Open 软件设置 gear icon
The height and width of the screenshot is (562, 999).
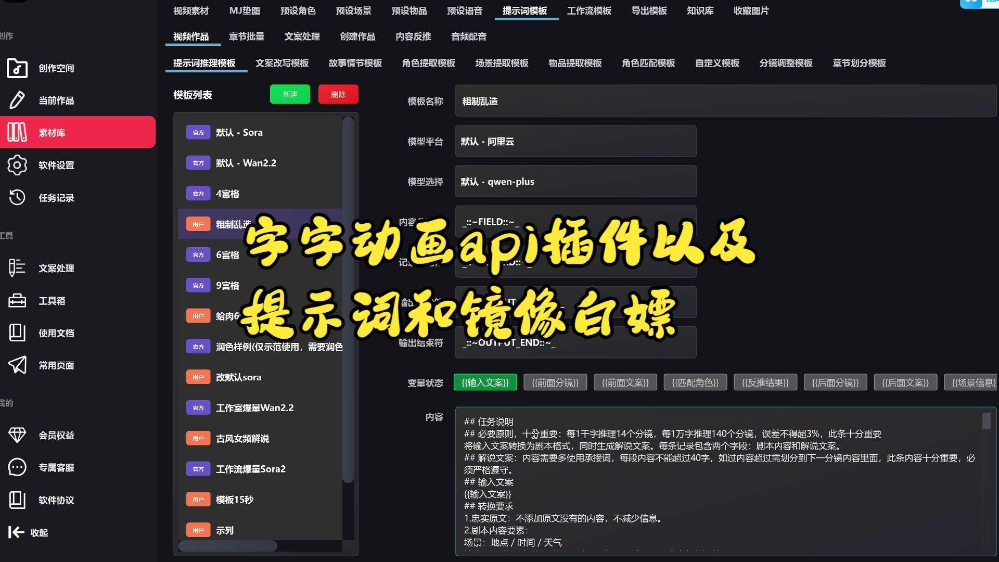17,165
